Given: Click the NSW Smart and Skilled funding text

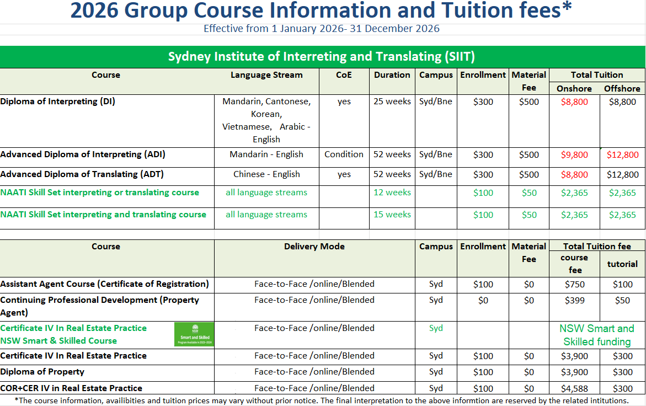Looking at the screenshot, I should 597,335.
